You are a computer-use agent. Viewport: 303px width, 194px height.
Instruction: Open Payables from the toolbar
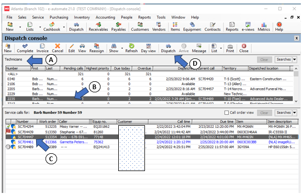point(118,27)
